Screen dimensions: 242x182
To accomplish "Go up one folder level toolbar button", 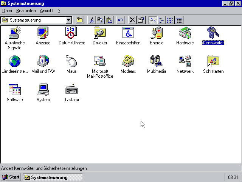I will tap(80, 20).
